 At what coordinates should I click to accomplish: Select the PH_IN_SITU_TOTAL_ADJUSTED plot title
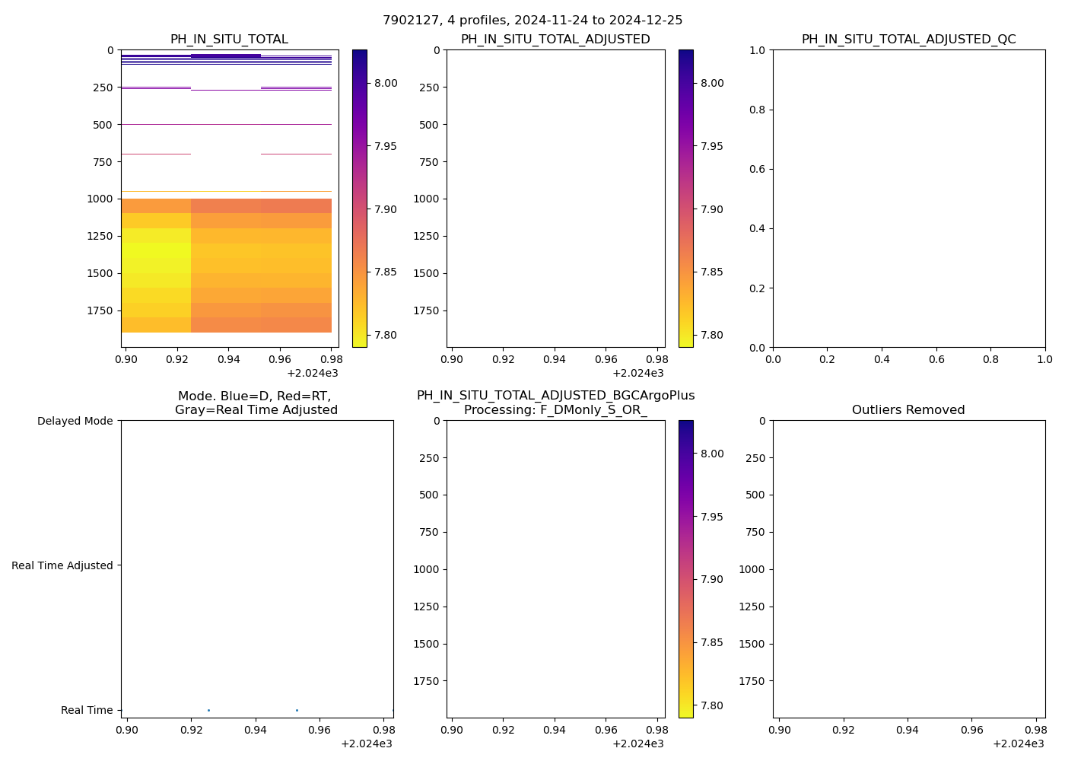tap(555, 40)
